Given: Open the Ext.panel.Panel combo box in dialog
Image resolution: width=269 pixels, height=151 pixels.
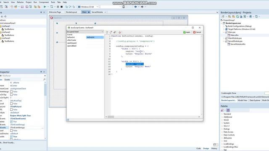Looking at the screenshot, I should coord(85,32).
